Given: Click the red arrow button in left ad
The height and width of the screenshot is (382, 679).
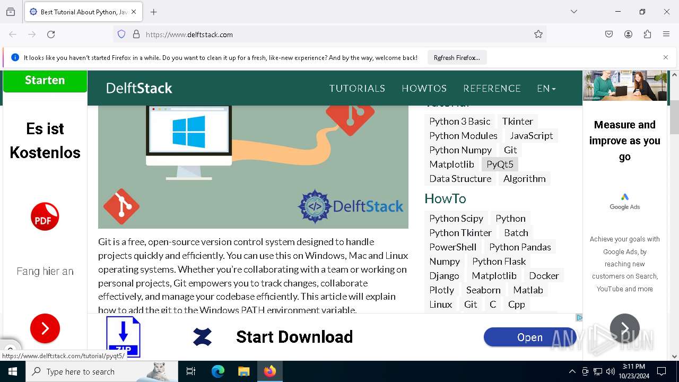Looking at the screenshot, I should 45,328.
